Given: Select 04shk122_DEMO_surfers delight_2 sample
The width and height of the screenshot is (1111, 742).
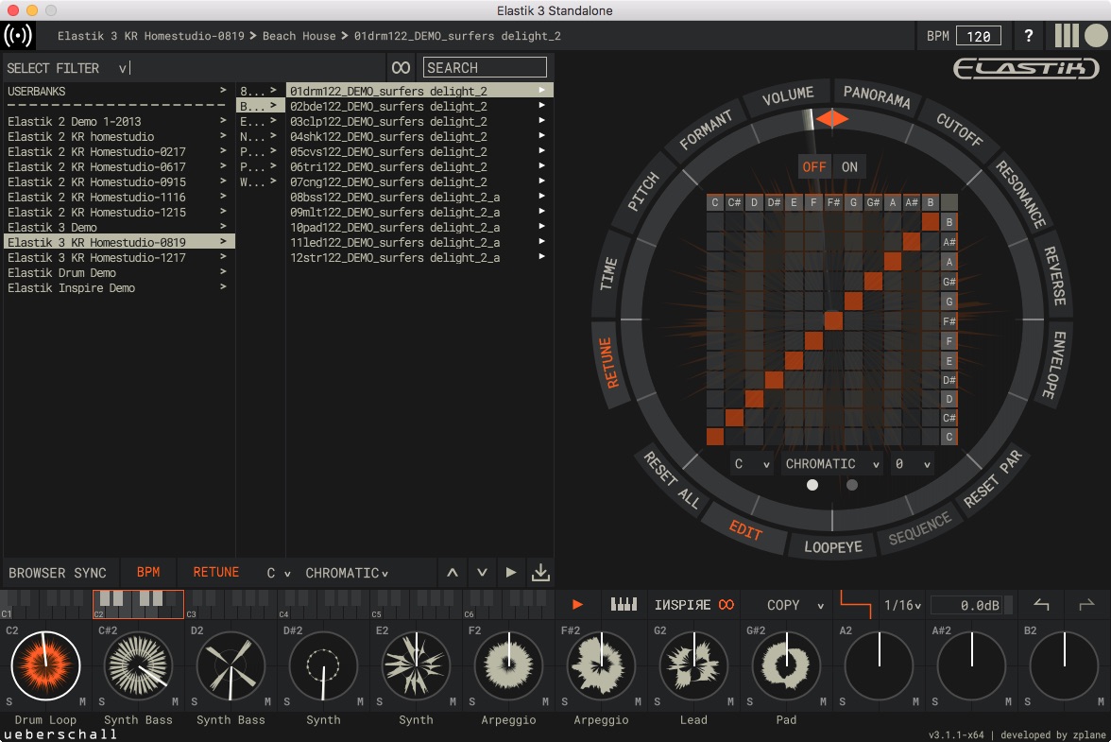Looking at the screenshot, I should (388, 137).
